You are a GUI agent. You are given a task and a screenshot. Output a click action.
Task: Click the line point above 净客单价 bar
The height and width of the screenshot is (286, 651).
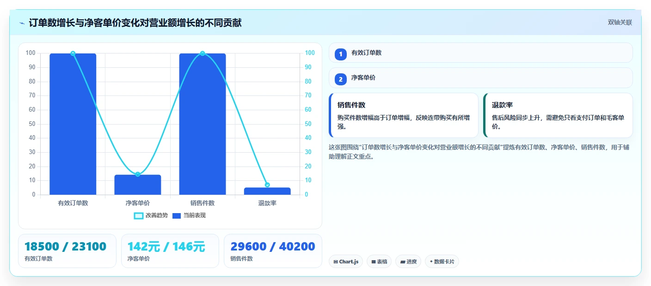coord(138,174)
